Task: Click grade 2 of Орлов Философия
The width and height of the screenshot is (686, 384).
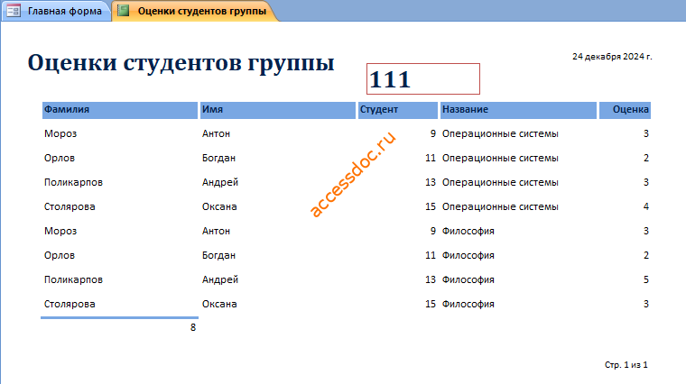Action: pos(646,256)
